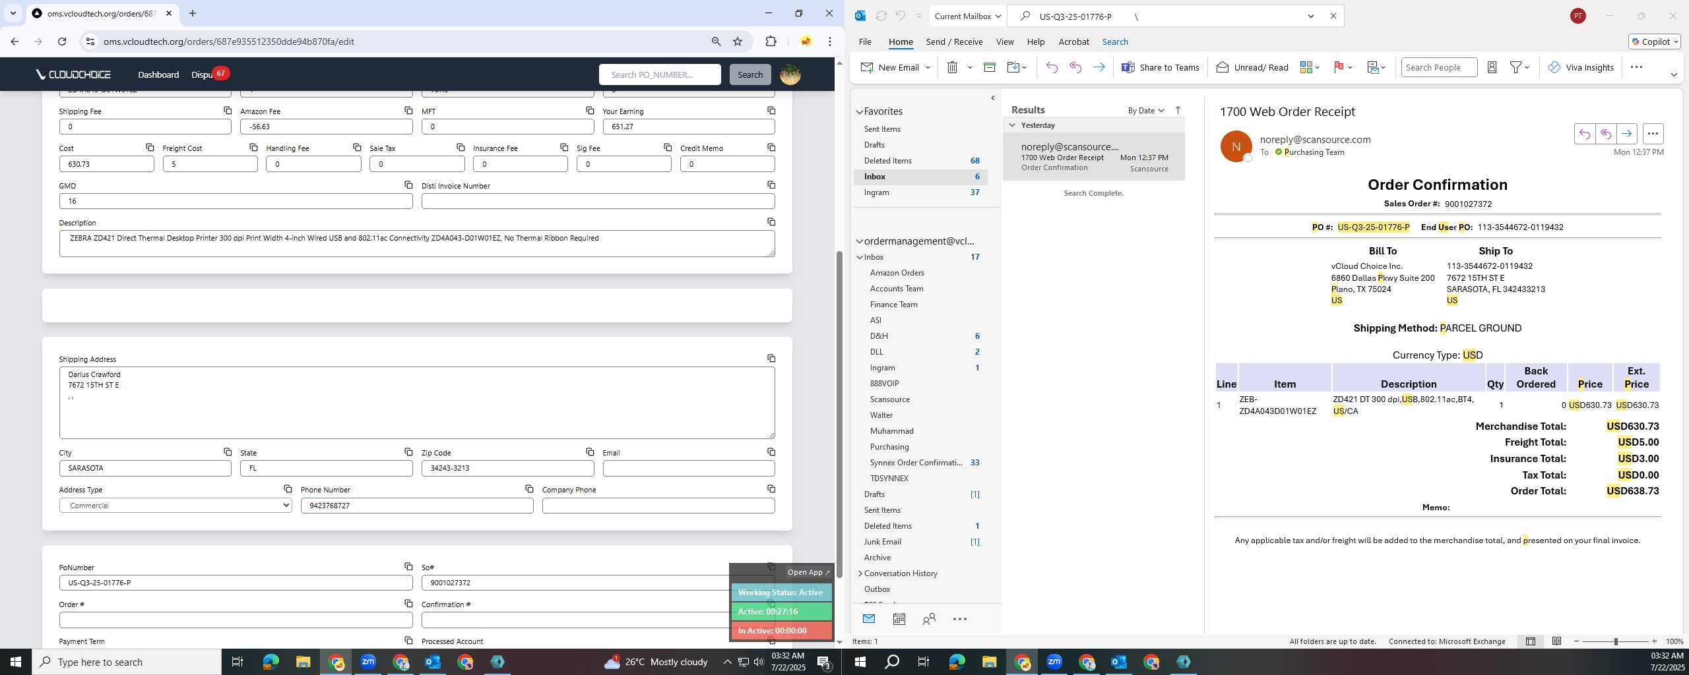
Task: Switch to Reading view in status bar
Action: pos(1556,641)
